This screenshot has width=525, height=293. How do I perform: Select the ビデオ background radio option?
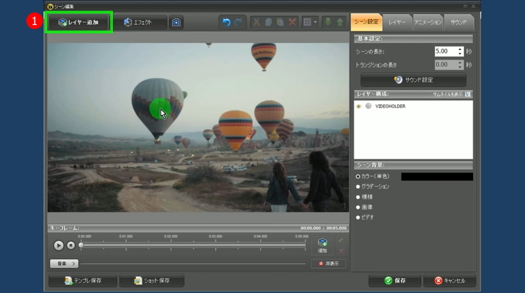click(x=358, y=218)
